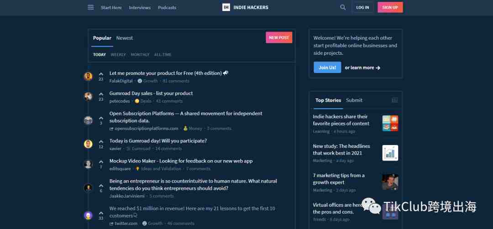Open 'Being an entrepreneur is so counterintuitive' post
Image resolution: width=493 pixels, height=229 pixels.
193,185
